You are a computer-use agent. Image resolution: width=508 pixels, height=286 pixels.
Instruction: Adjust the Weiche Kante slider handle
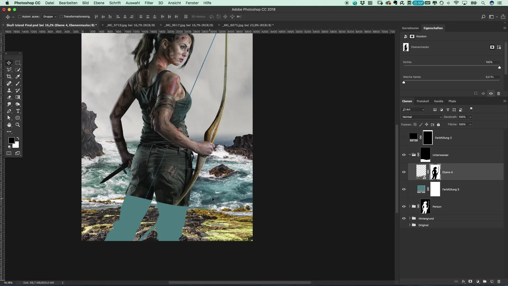pos(404,82)
